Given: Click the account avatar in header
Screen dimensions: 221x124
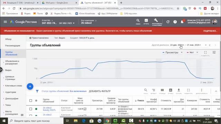Looking at the screenshot, I should click(x=215, y=22).
